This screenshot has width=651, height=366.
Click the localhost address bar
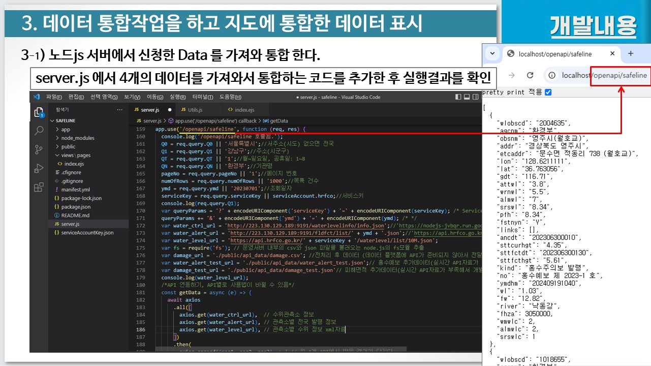pyautogui.click(x=604, y=75)
